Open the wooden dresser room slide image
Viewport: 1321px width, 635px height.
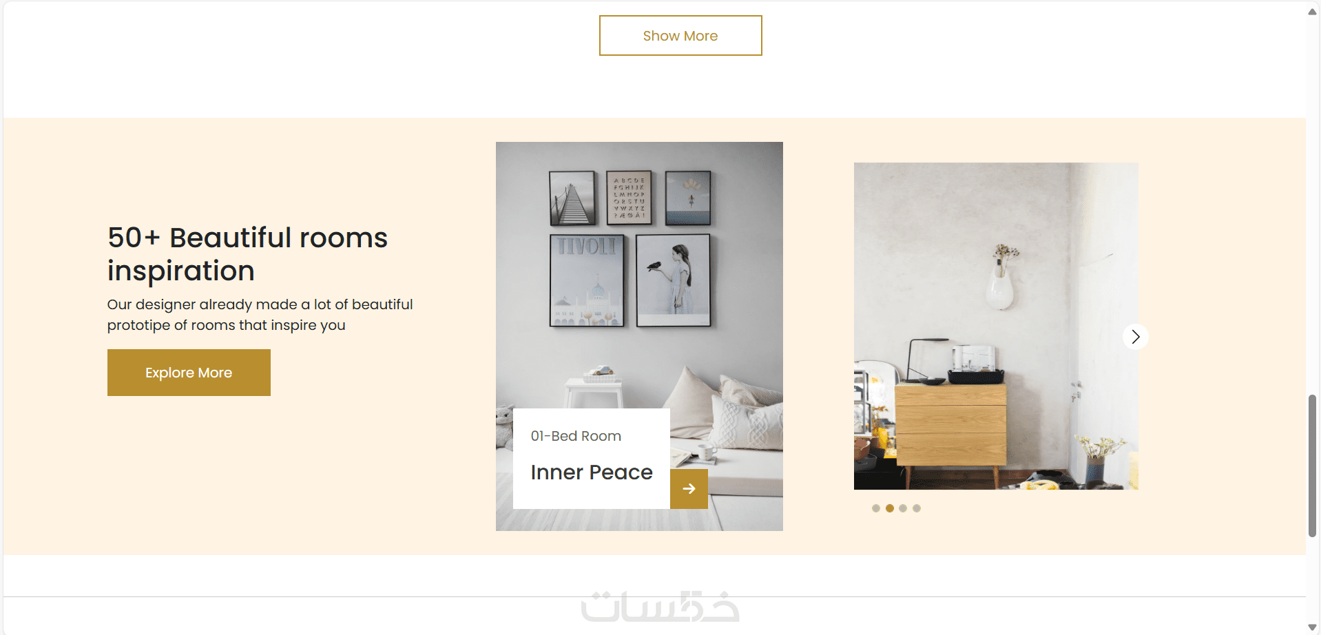point(996,326)
